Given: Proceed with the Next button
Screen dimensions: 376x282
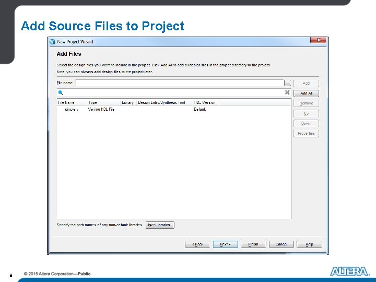Looking at the screenshot, I should tap(226, 244).
